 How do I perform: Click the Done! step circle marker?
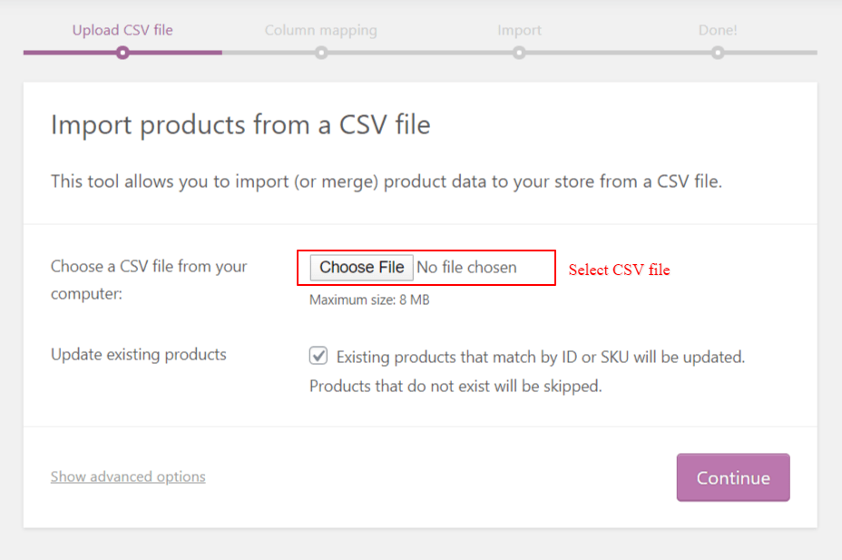pyautogui.click(x=718, y=53)
